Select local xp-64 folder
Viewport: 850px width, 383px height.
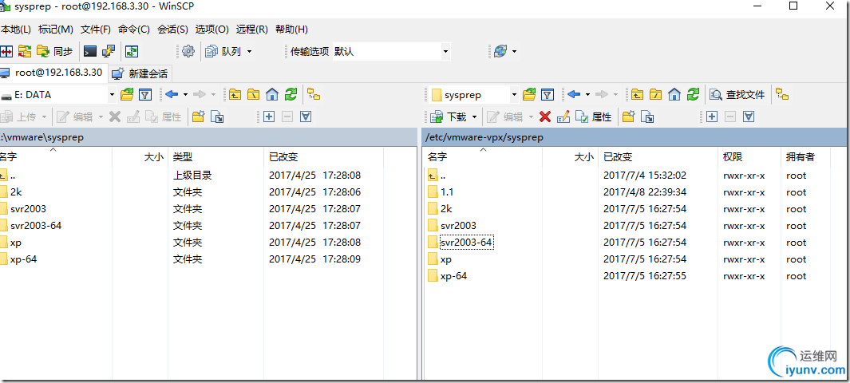tap(23, 259)
